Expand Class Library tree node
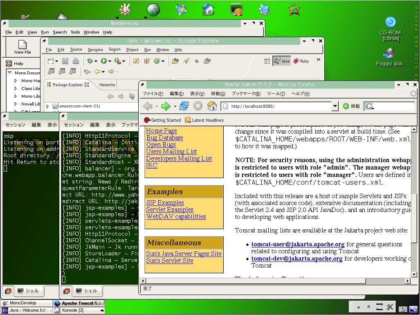 (16, 88)
